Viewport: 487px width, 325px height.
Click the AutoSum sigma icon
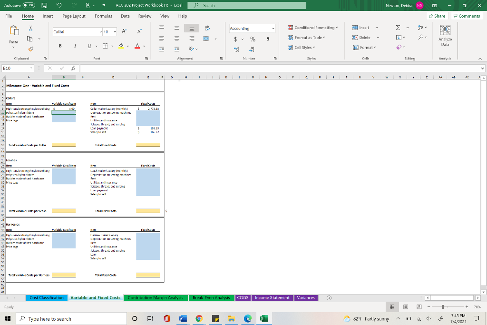[398, 28]
